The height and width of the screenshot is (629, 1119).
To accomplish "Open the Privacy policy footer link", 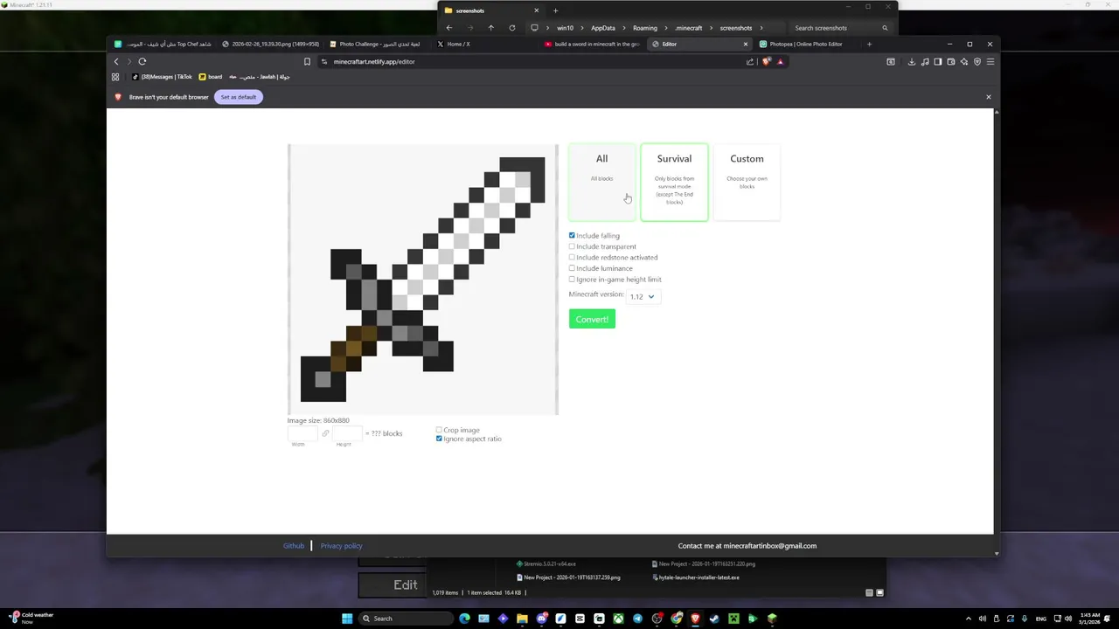I will 341,546.
